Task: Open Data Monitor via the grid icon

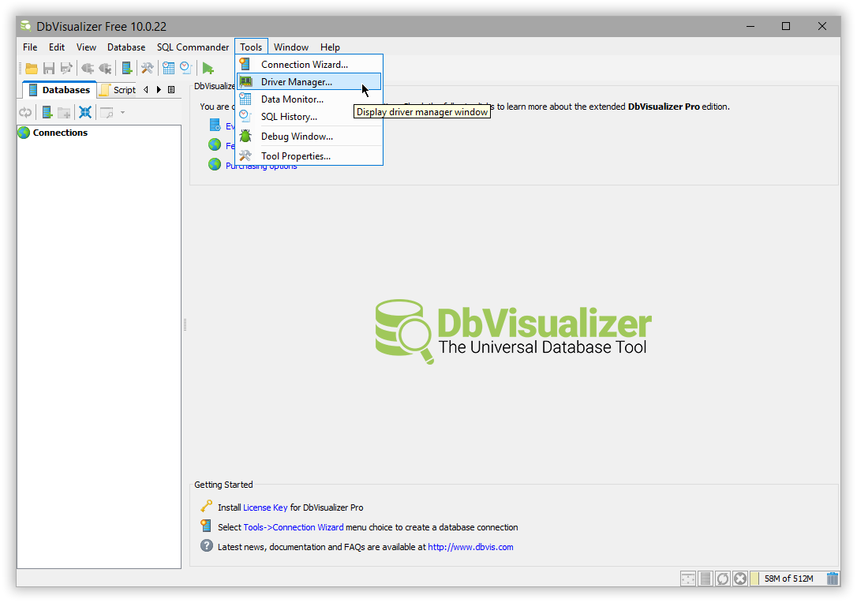Action: pos(169,68)
